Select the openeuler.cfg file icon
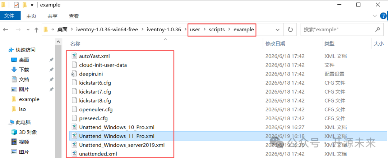Viewport: 388px width, 158px height. tap(74, 109)
